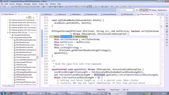Expand the org.apache.hadoop.fs package
169x95 pixels.
click(10, 35)
